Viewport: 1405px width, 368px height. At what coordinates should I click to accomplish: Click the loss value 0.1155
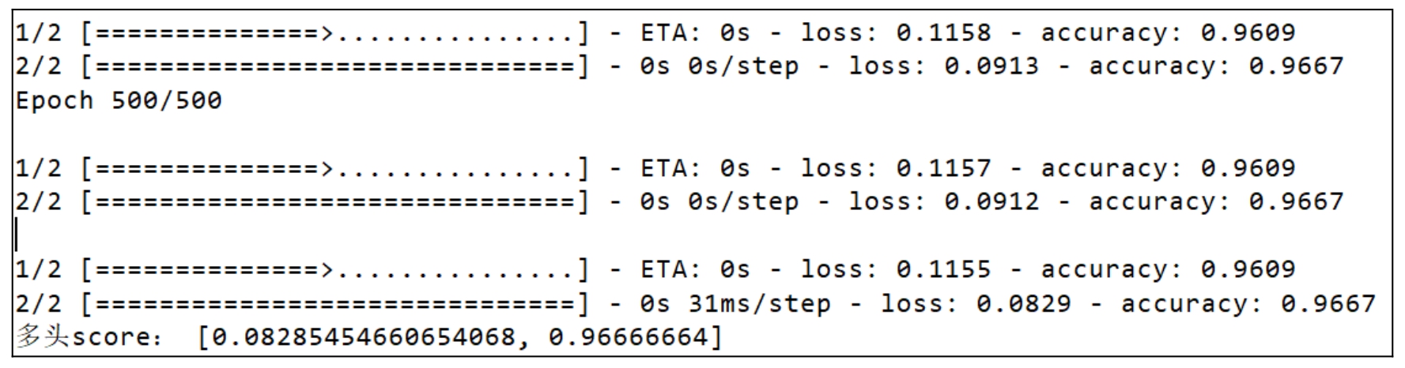click(x=943, y=270)
